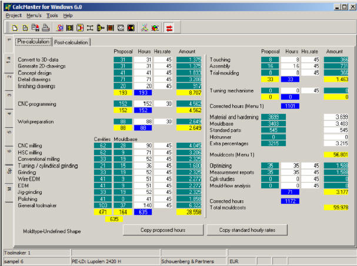Click the toolbar icon with red horizontal bars
The image size is (357, 266).
[110, 28]
